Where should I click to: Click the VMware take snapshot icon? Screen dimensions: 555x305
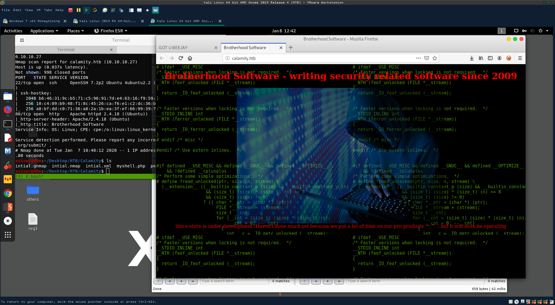point(105,10)
